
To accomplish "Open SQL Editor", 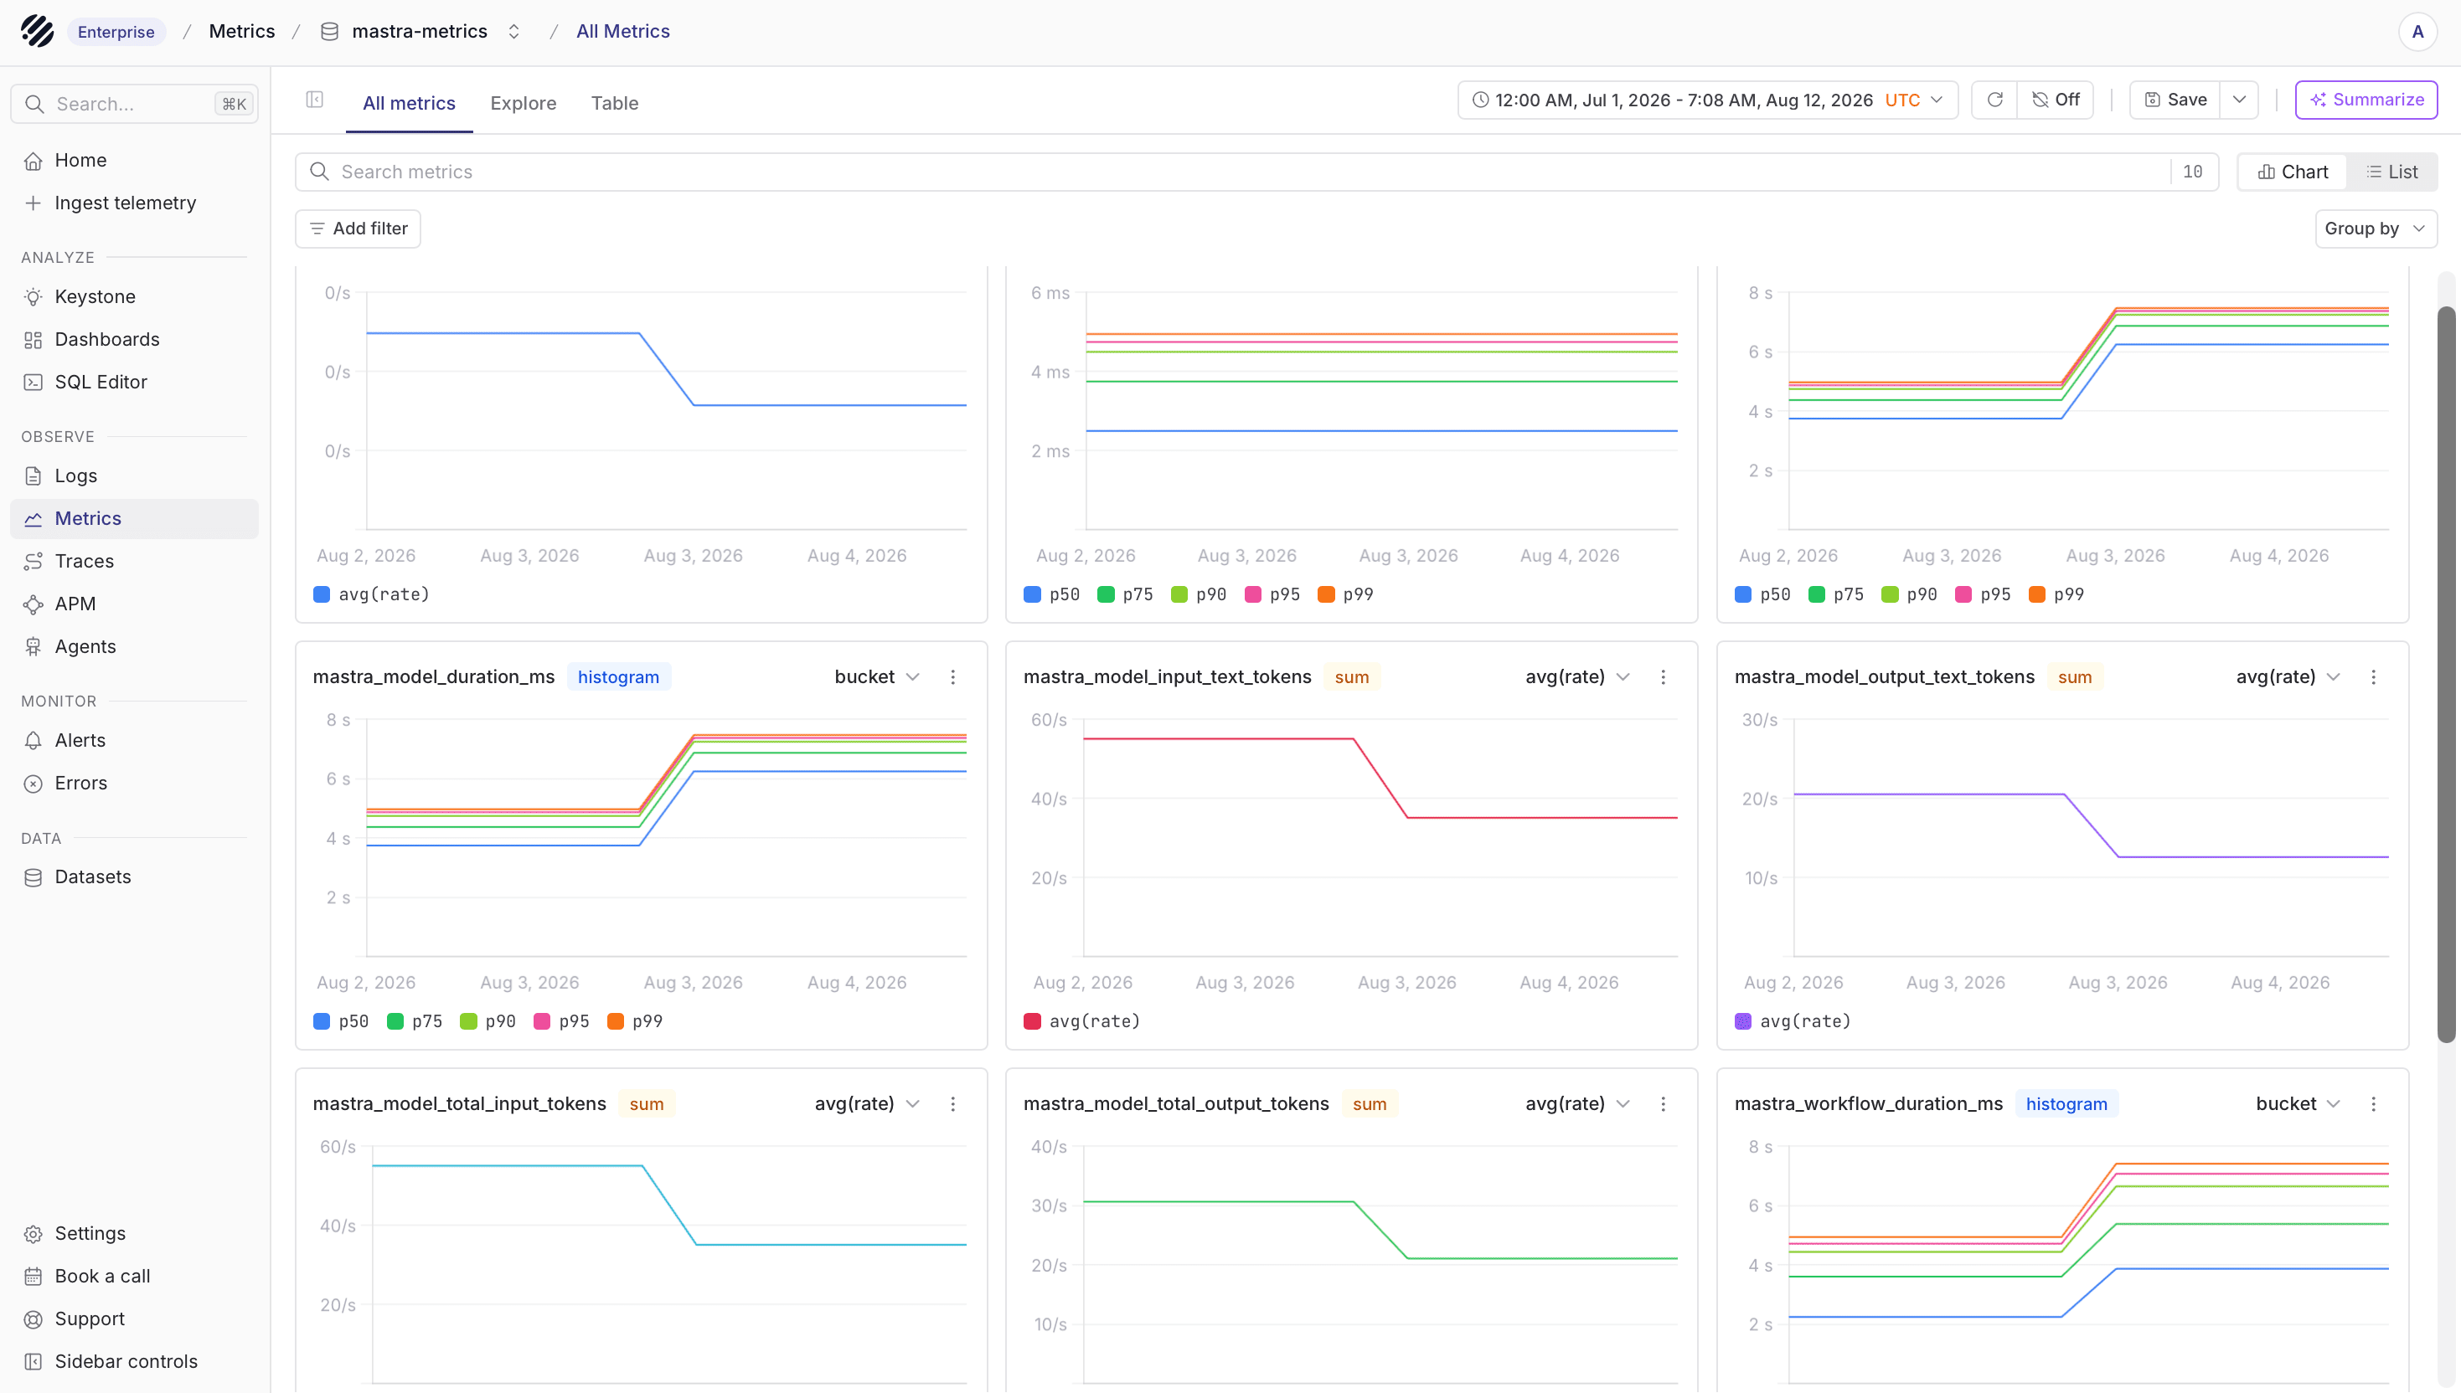I will pos(135,382).
